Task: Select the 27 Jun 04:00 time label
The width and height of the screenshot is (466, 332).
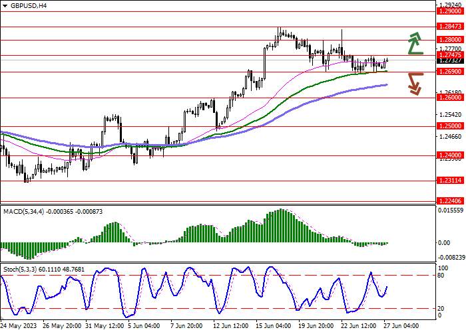Action: 401,326
